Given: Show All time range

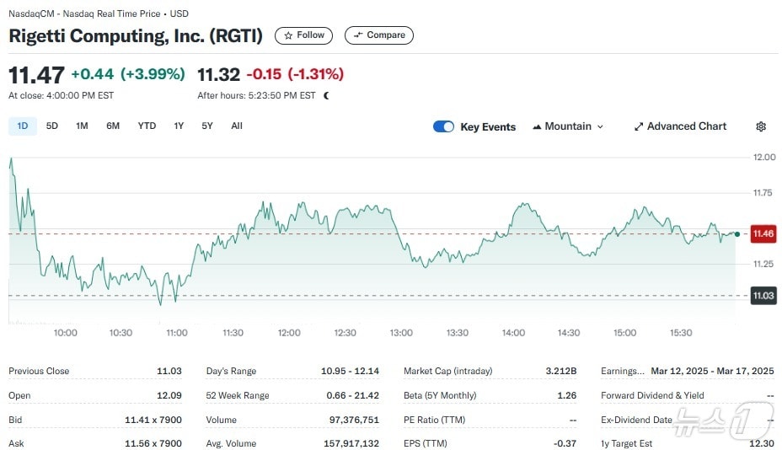Looking at the screenshot, I should pyautogui.click(x=237, y=126).
